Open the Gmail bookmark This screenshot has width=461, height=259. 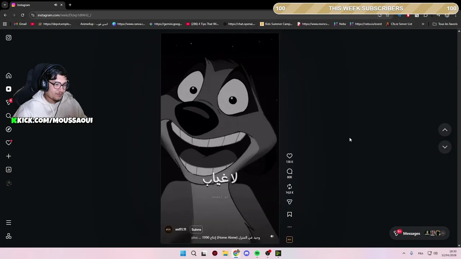20,24
